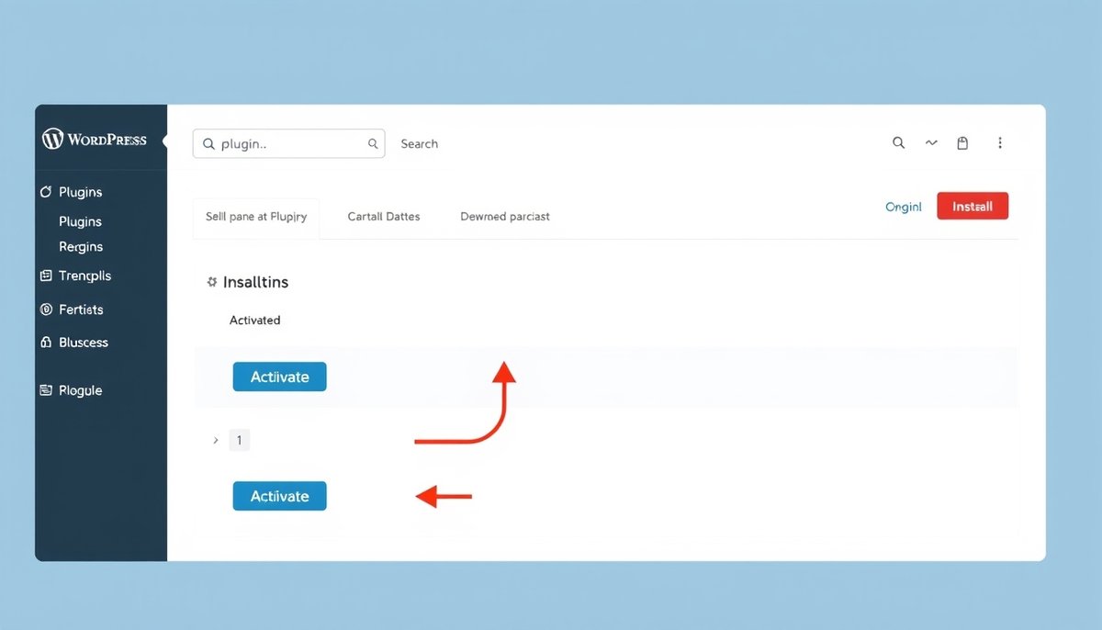Open the Rergins sidebar submenu item
The width and height of the screenshot is (1102, 630).
point(81,246)
